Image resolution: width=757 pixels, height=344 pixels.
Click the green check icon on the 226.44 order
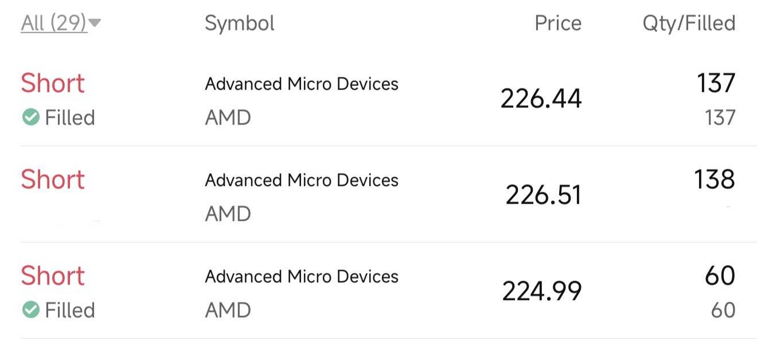coord(30,118)
